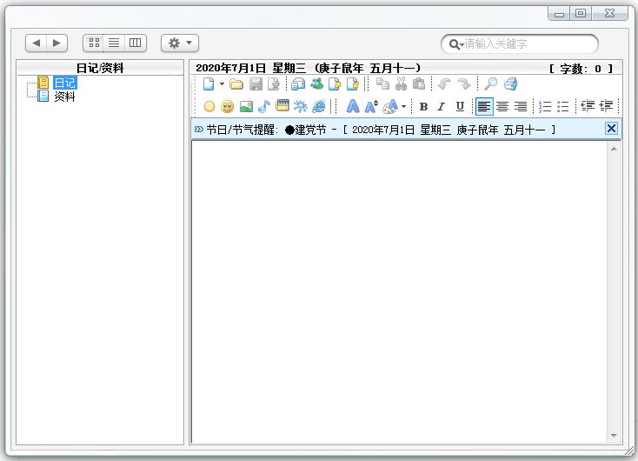Align text right

pyautogui.click(x=521, y=107)
